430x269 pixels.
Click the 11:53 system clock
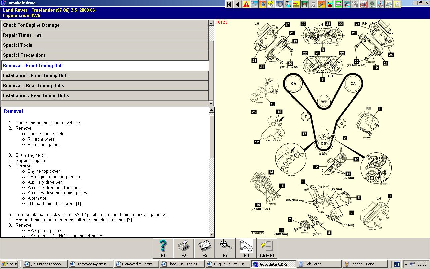pyautogui.click(x=422, y=264)
